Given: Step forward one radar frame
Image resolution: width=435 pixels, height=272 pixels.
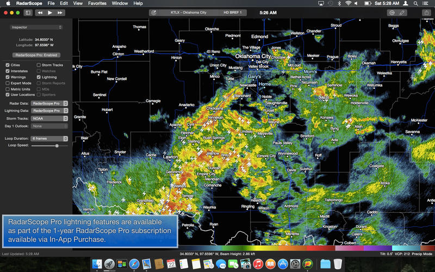Looking at the screenshot, I should (60, 12).
